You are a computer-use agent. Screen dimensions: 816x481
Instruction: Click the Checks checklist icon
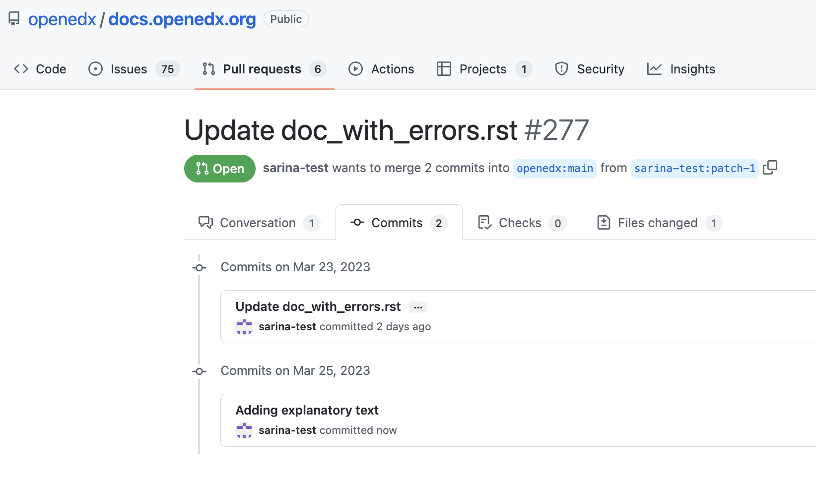tap(484, 223)
